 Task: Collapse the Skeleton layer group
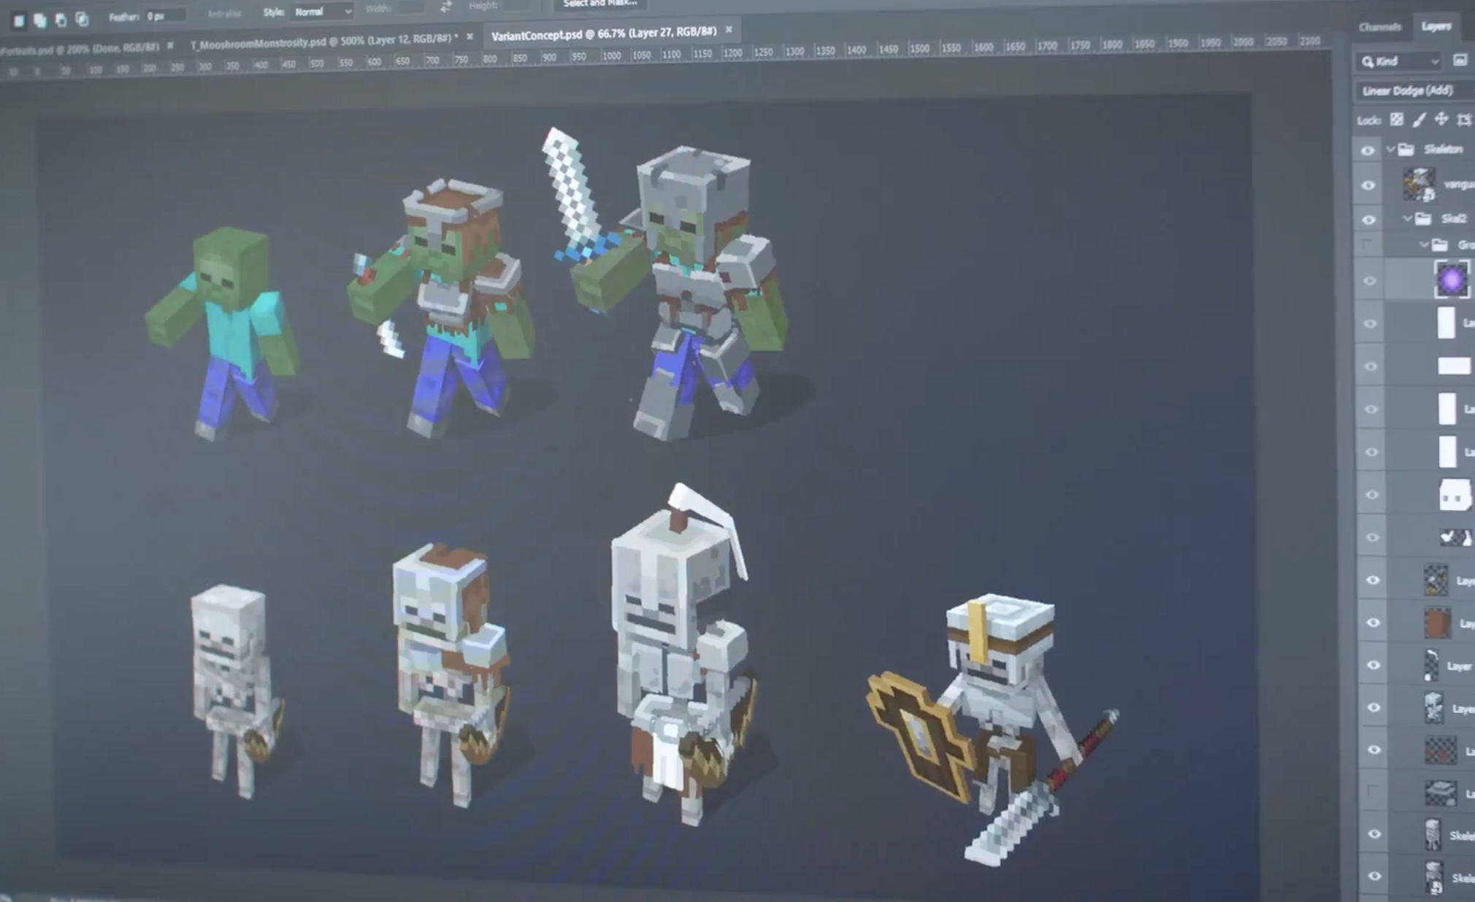click(x=1390, y=150)
